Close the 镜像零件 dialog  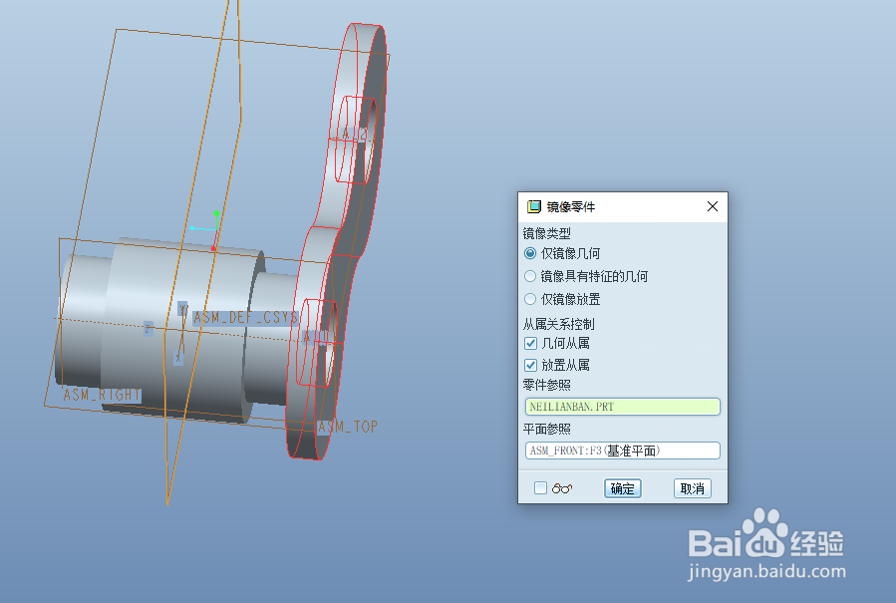tap(712, 206)
